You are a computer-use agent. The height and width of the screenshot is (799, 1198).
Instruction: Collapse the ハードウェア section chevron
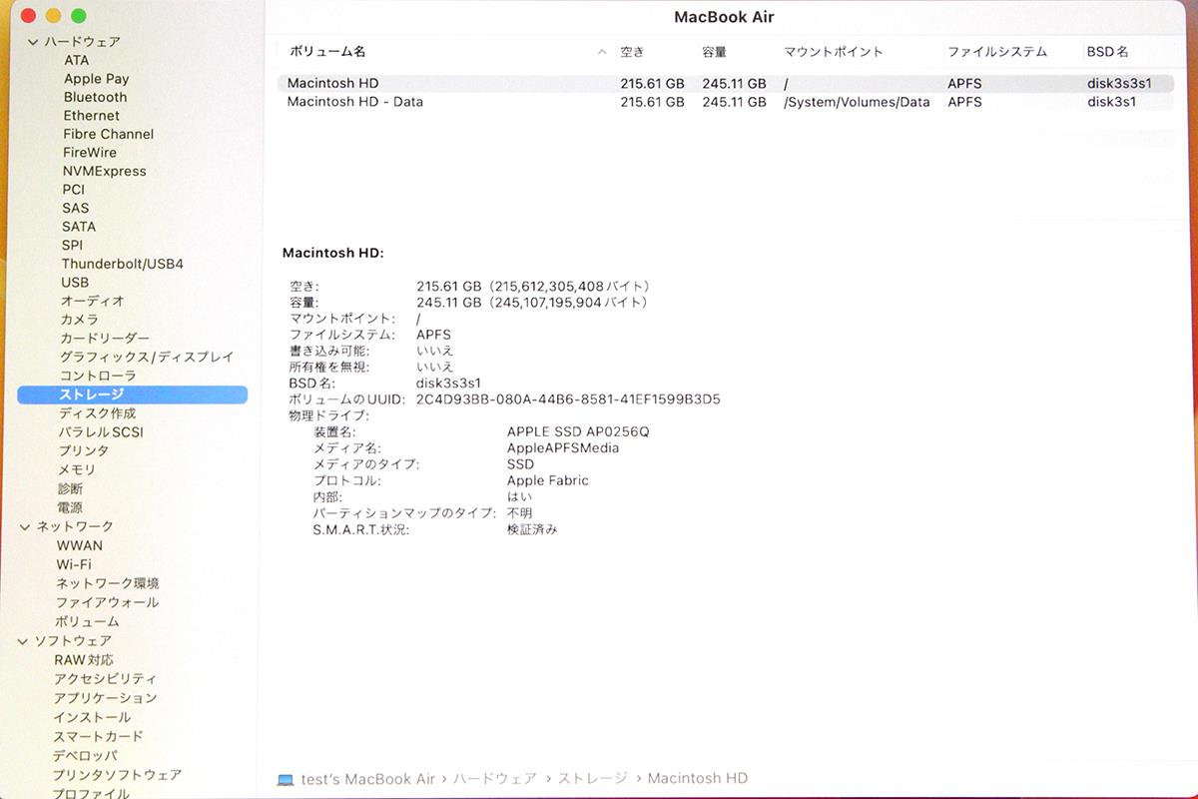[33, 42]
